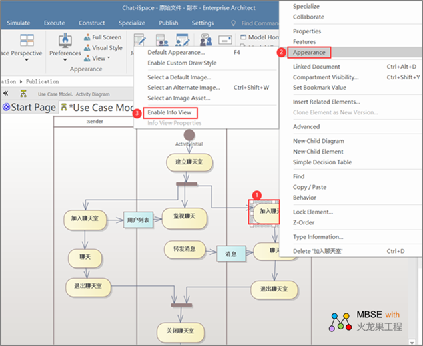
Task: Open Collaborate in context menu
Action: coord(308,17)
